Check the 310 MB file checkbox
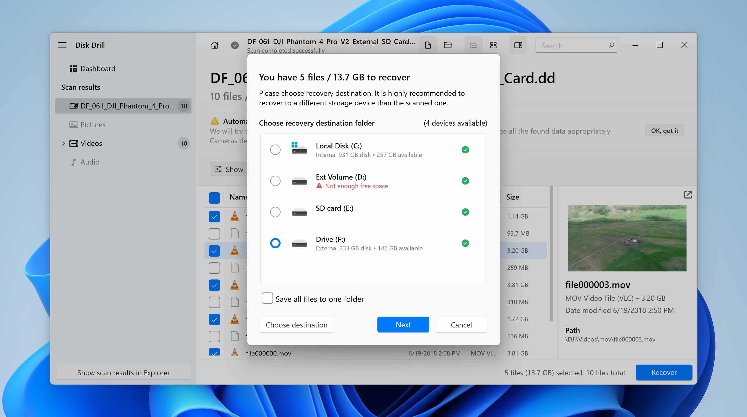Viewport: 747px width, 417px height. [214, 302]
